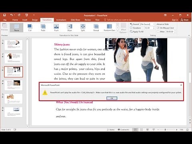This screenshot has height=144, width=192.
Task: Open the Insert tab
Action: pos(25,20)
